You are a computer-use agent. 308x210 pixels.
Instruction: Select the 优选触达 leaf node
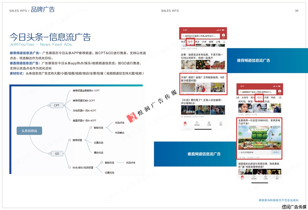120,133
